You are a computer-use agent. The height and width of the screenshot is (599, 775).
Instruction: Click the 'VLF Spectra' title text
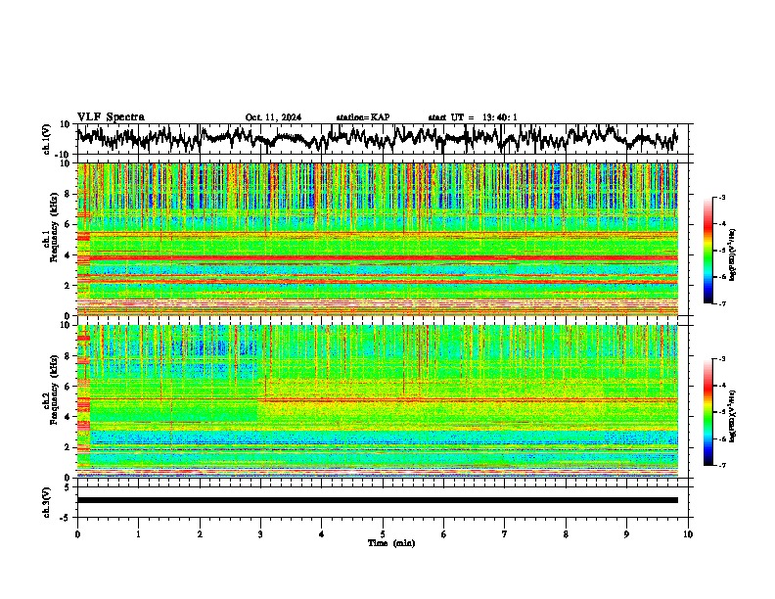coord(111,117)
